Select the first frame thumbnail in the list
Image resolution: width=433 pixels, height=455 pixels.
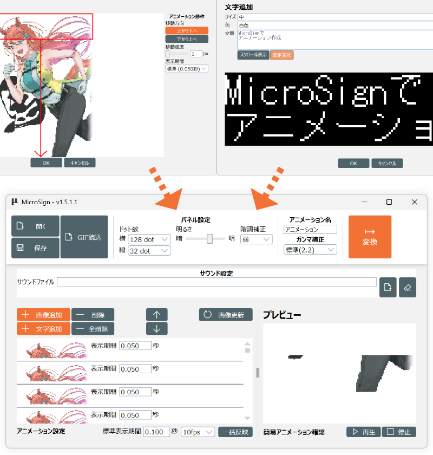[57, 350]
